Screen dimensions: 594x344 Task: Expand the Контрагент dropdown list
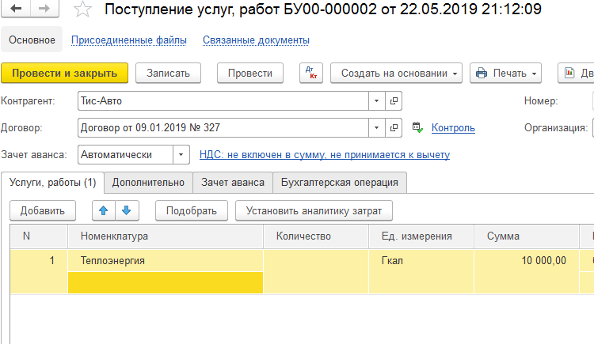375,101
